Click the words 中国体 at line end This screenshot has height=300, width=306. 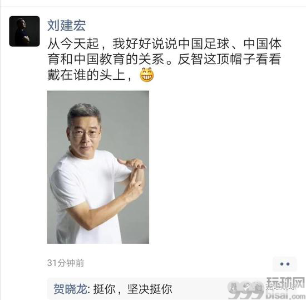262,44
